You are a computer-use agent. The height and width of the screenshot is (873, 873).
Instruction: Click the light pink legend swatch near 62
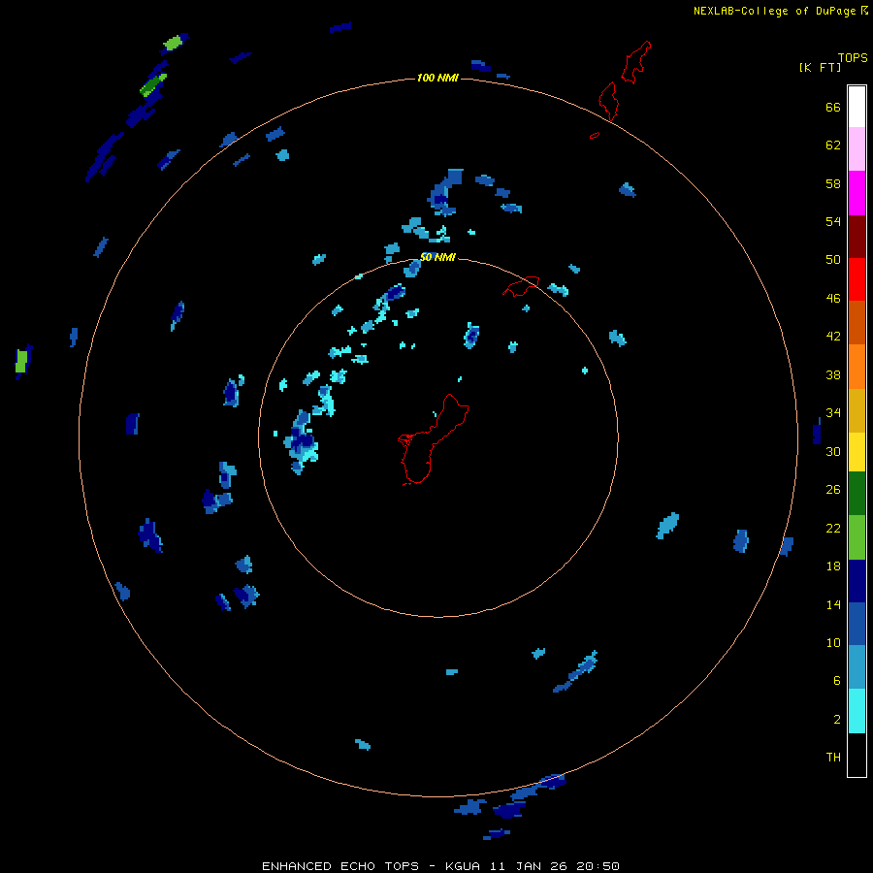857,149
